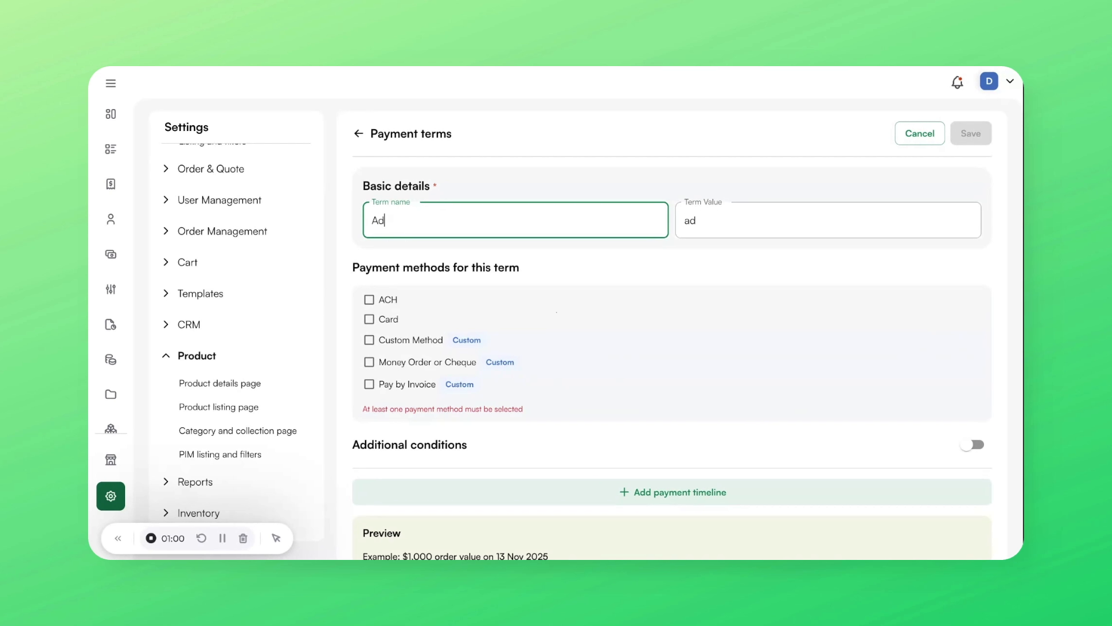Open the Invoices receipt icon in sidebar
Screen dimensions: 1112x626
click(111, 184)
